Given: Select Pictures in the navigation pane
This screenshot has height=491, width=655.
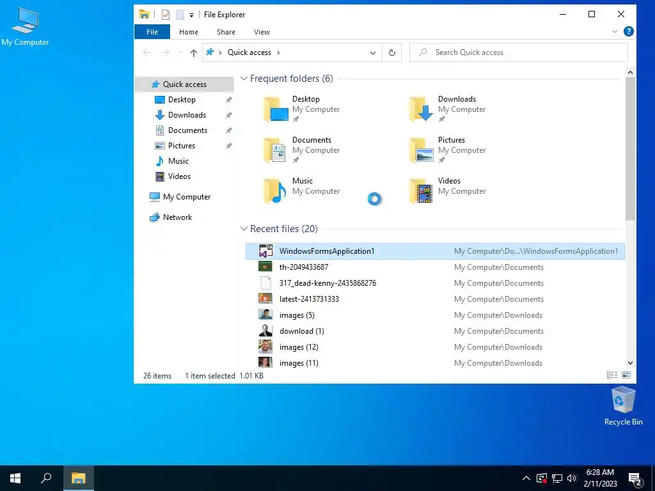Looking at the screenshot, I should click(x=181, y=146).
